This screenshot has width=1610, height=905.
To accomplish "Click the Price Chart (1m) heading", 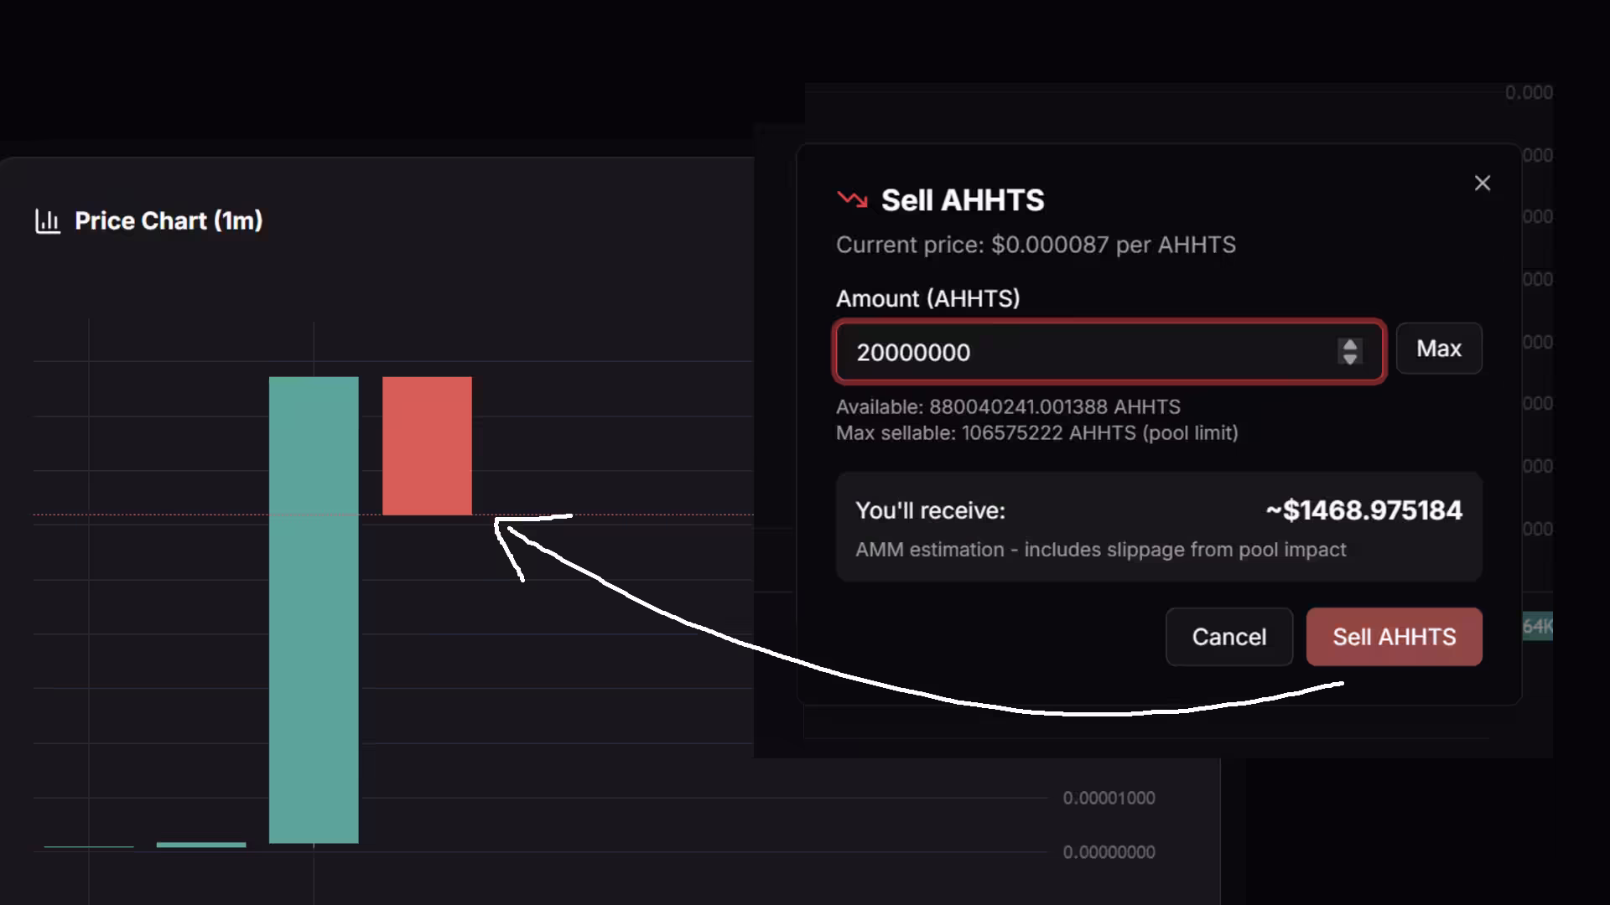I will tap(169, 221).
